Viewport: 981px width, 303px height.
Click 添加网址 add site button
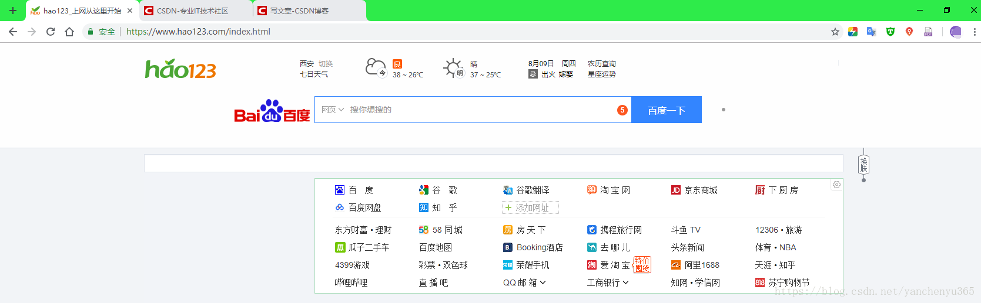click(x=530, y=207)
